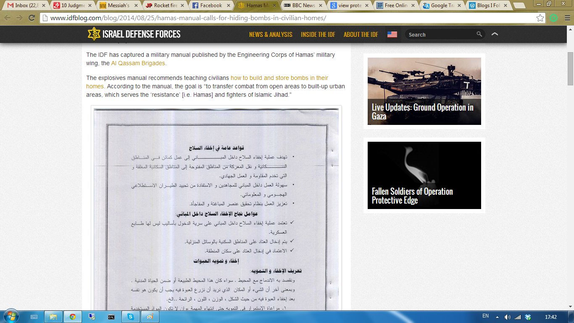Switch to the BBC News tab
Image resolution: width=574 pixels, height=323 pixels.
[x=303, y=5]
